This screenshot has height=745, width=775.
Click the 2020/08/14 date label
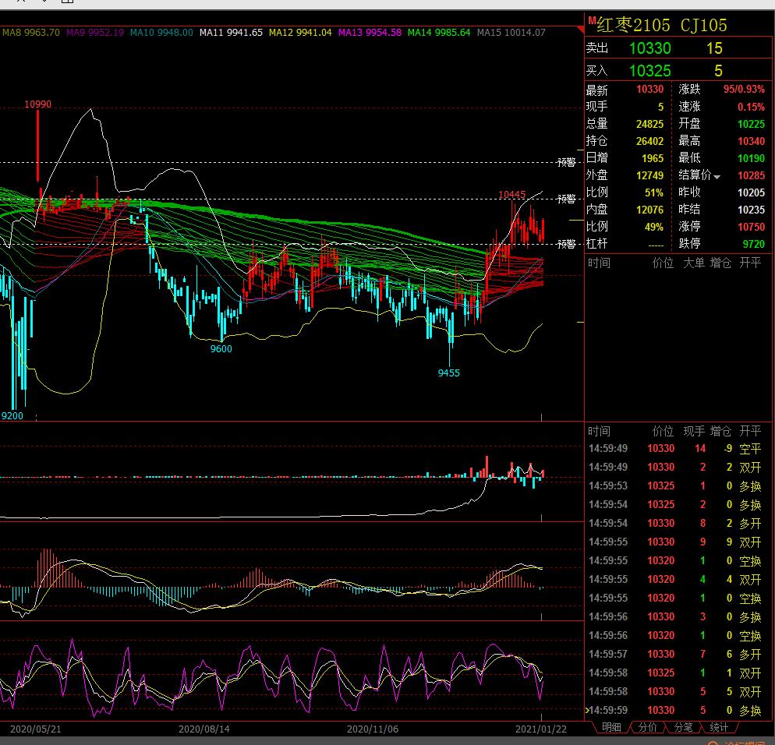[204, 729]
